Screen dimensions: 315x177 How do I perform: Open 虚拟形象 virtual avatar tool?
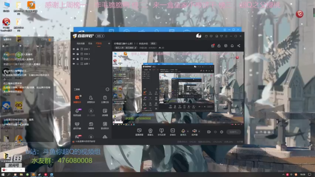(x=77, y=125)
